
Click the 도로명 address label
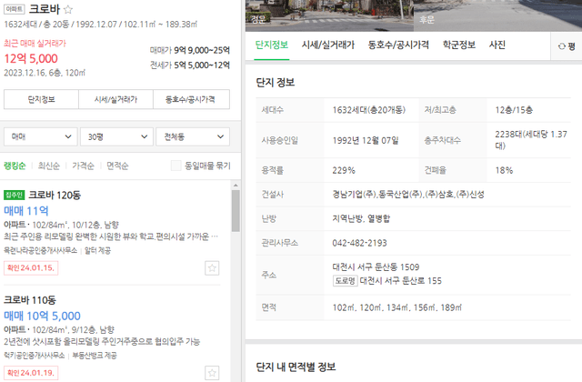click(345, 281)
